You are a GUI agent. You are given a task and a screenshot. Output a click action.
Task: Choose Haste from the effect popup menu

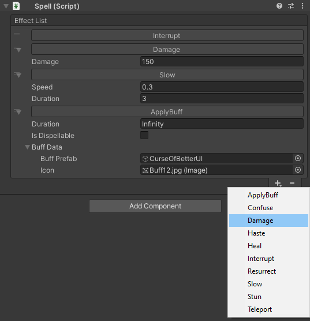click(268, 233)
